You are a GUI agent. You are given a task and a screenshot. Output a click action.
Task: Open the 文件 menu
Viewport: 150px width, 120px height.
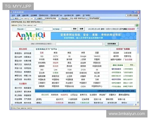(13, 15)
